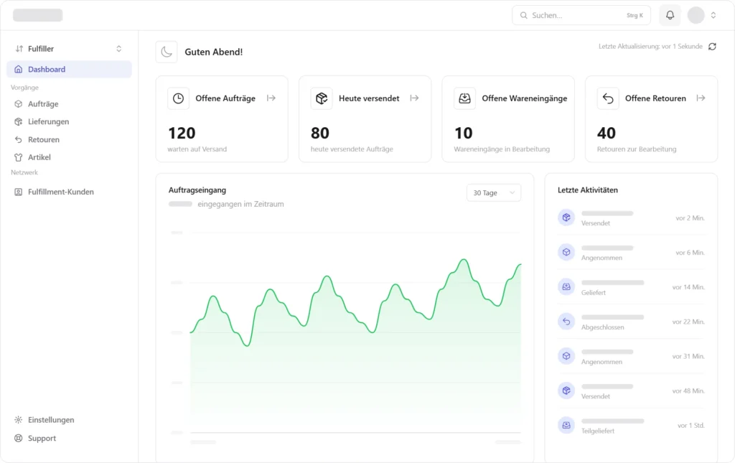The image size is (735, 463).
Task: Click the clock icon on Offene Aufträge card
Action: (178, 98)
